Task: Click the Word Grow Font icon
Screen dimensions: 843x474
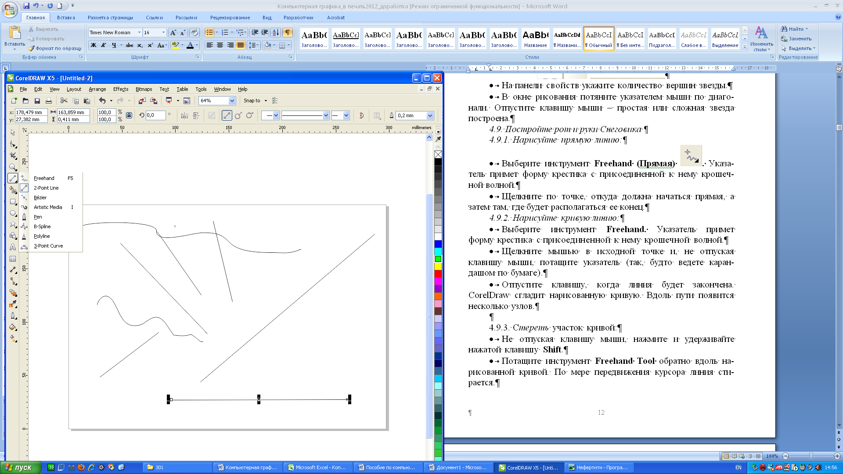Action: pos(173,32)
